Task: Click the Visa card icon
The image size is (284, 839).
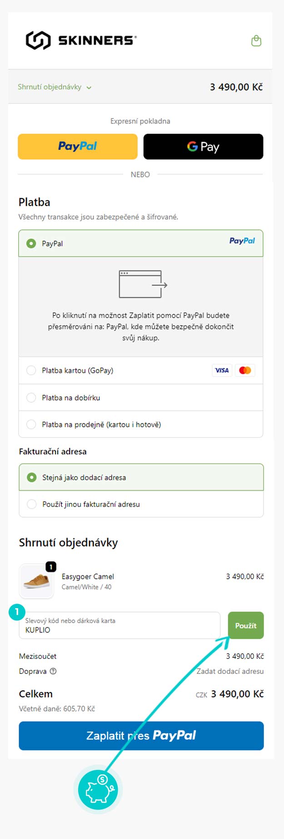Action: [x=222, y=371]
